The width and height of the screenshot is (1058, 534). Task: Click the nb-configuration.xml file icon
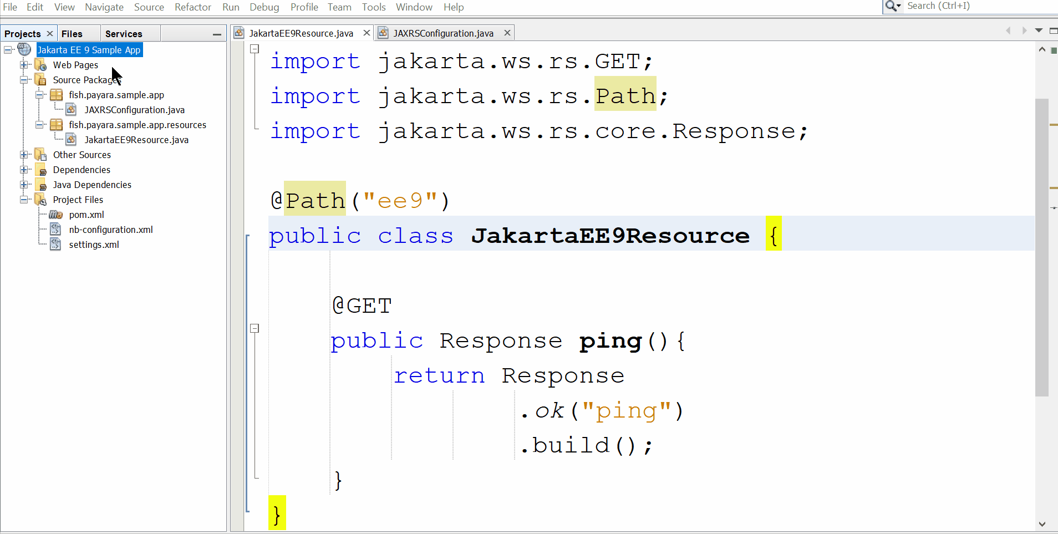pyautogui.click(x=55, y=230)
